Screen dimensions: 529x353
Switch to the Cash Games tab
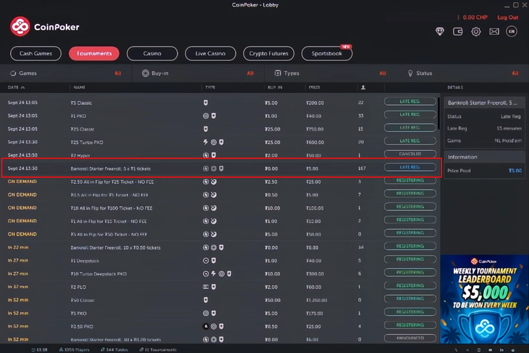tap(35, 54)
